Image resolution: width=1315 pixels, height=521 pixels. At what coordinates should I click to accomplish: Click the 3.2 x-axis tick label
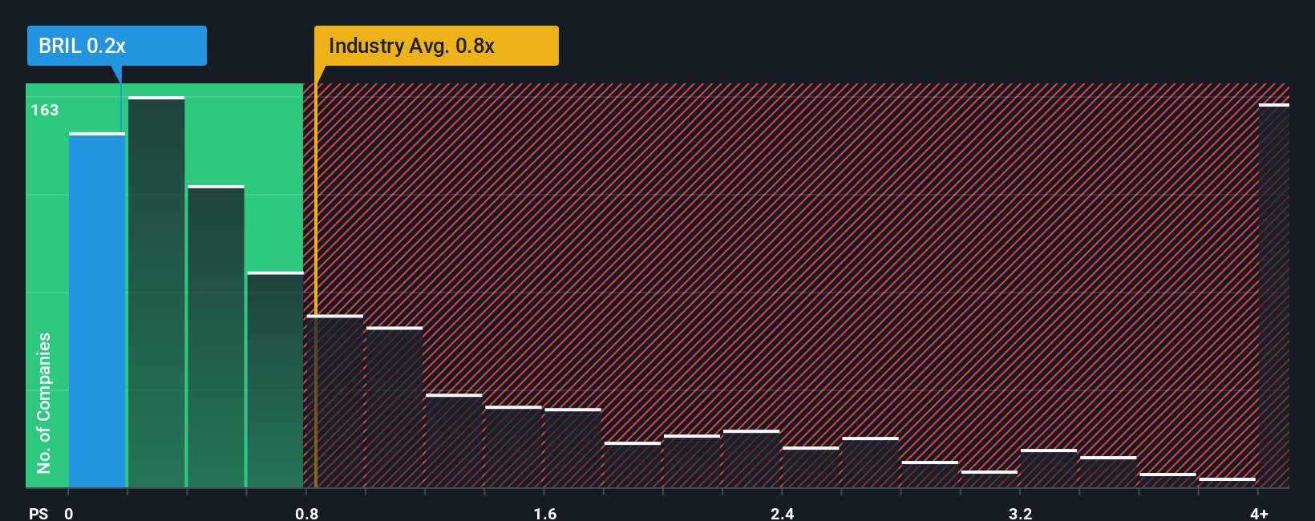tap(1021, 514)
